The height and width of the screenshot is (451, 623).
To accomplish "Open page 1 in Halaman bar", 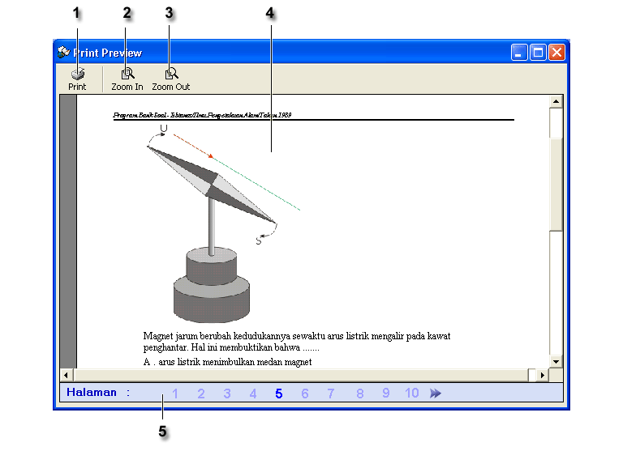I will [175, 394].
